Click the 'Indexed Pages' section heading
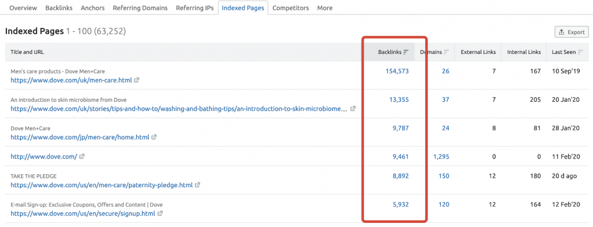 point(35,31)
